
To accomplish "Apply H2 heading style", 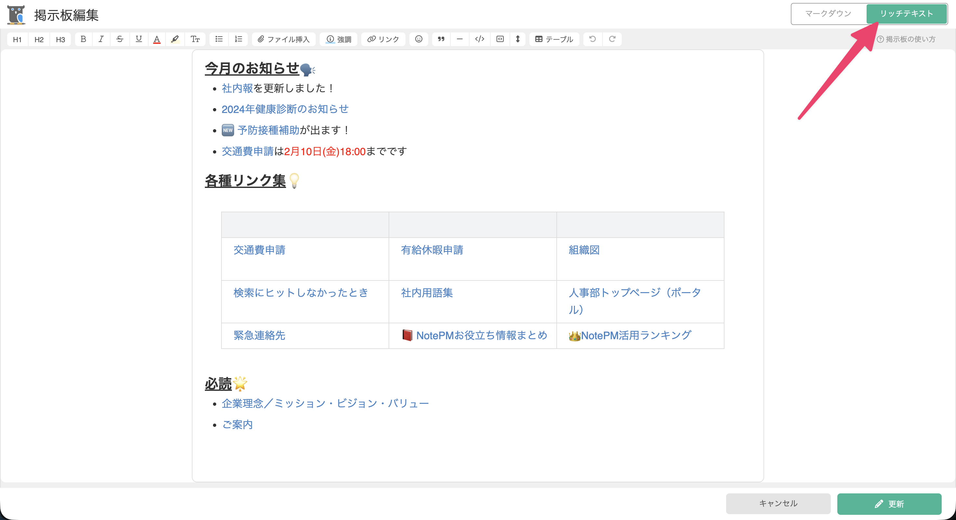I will tap(39, 39).
